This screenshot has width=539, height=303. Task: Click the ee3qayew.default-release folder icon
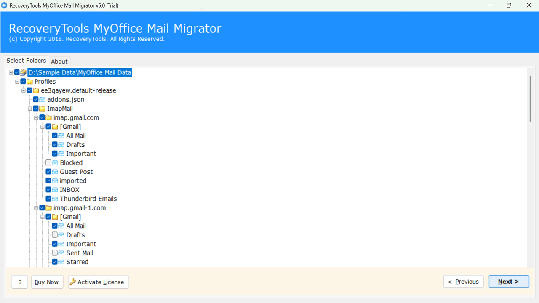[36, 90]
